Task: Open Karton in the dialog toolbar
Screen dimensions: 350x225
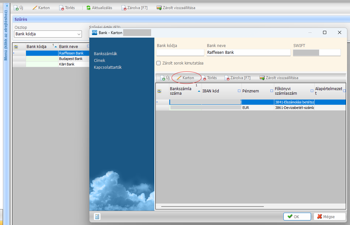Action: [x=185, y=78]
